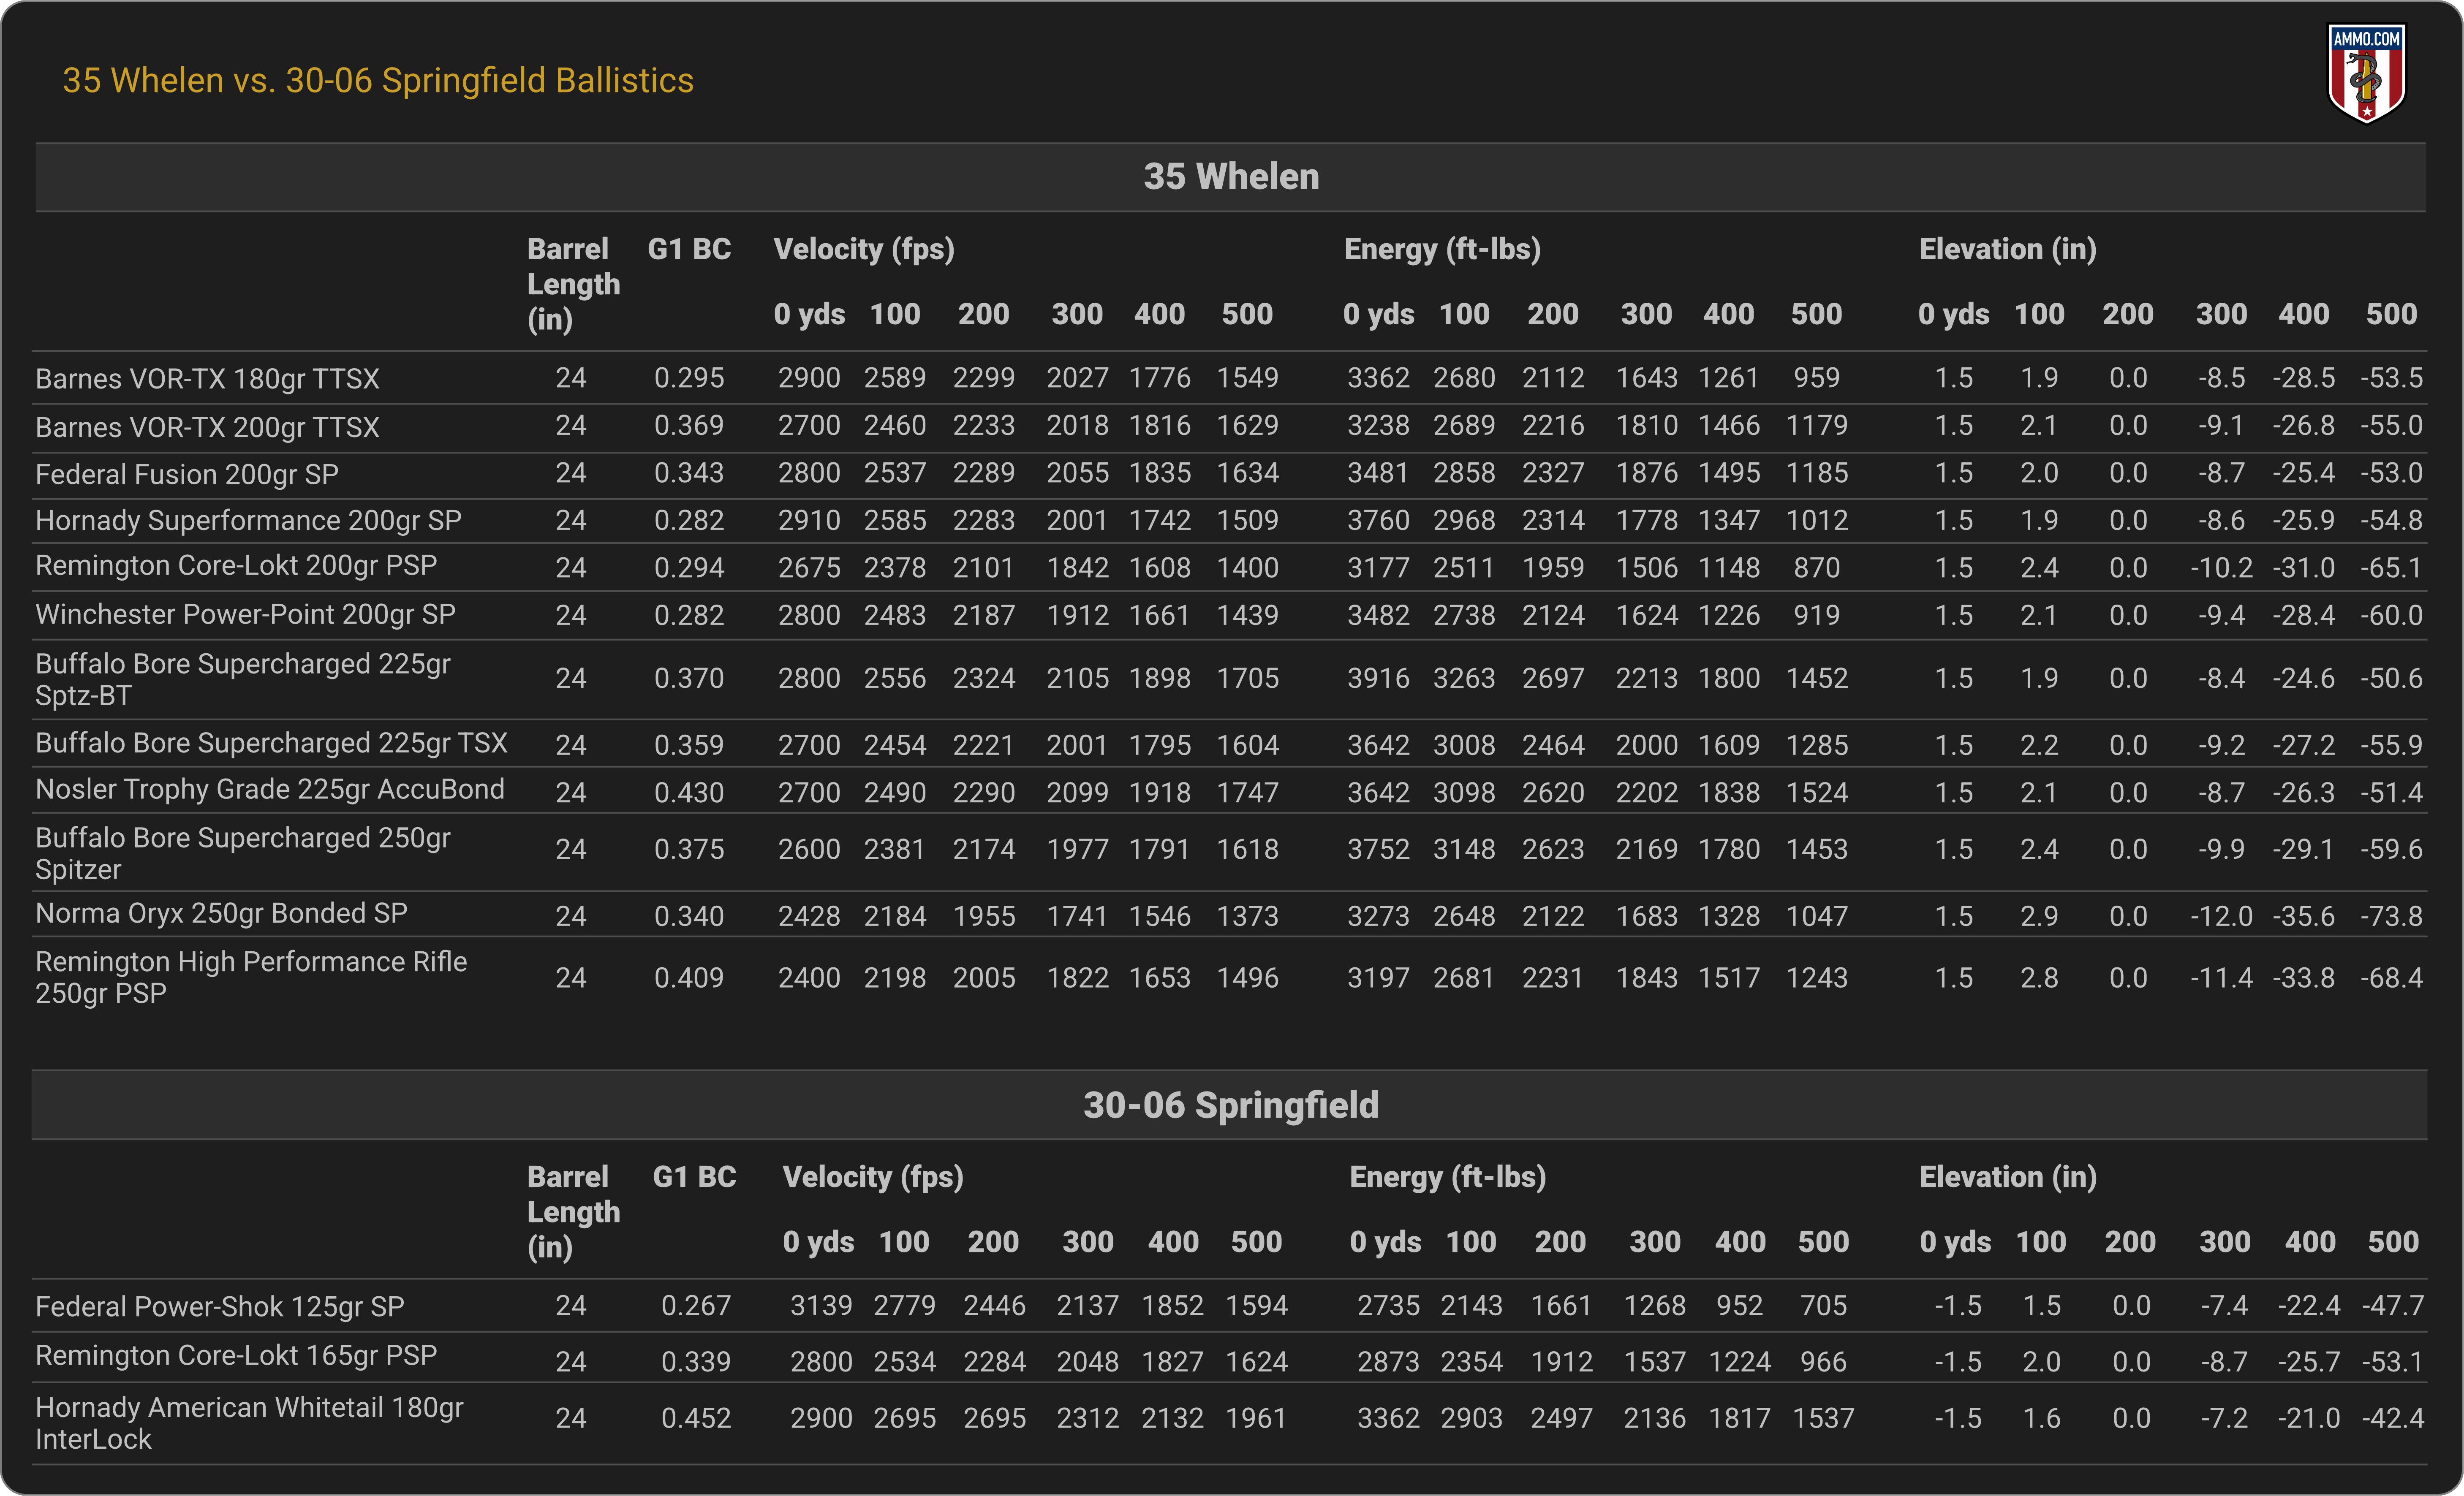Select 'Remington High Performance Rifle 250gr PSP' name

[251, 977]
